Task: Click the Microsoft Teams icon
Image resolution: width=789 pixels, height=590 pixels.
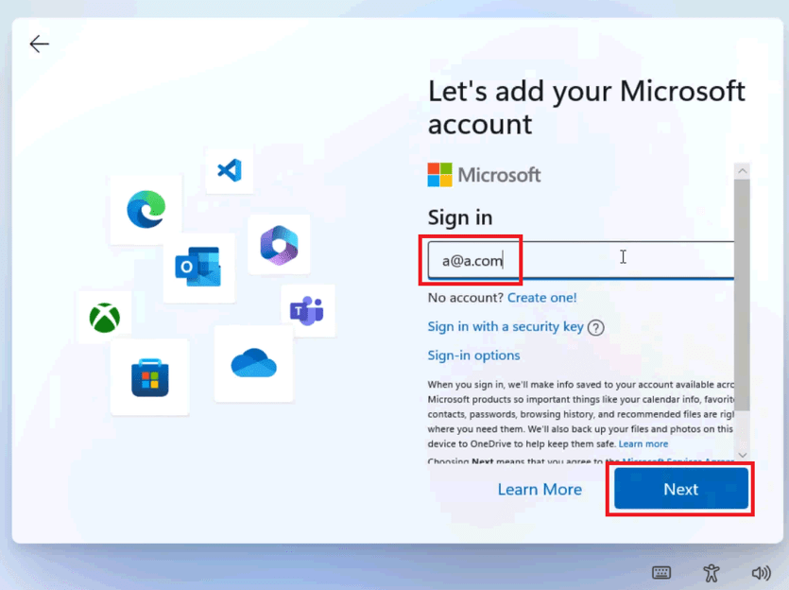Action: [306, 311]
